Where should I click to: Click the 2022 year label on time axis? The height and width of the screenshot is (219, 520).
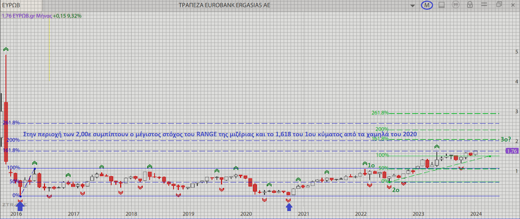tap(361, 214)
